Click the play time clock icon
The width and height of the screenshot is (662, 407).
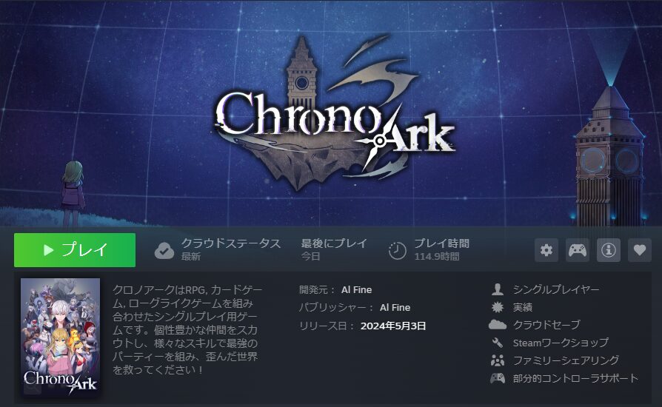tap(398, 251)
